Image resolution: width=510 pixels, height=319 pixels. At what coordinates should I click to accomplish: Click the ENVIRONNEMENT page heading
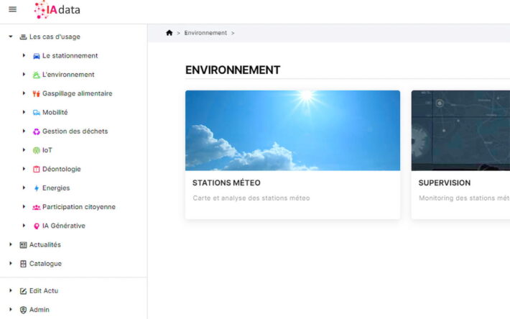pos(233,70)
